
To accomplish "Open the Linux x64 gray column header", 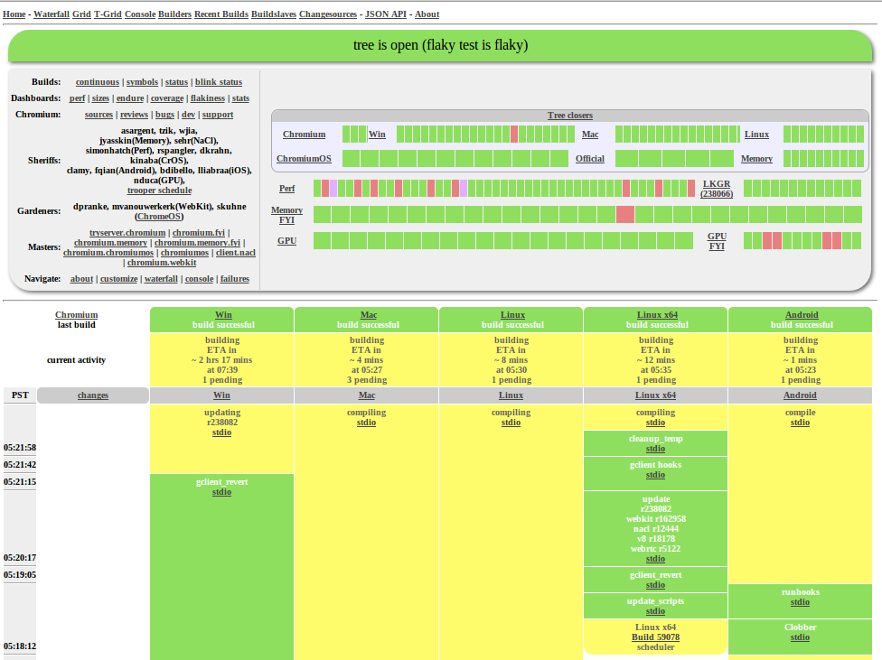I will [x=655, y=395].
